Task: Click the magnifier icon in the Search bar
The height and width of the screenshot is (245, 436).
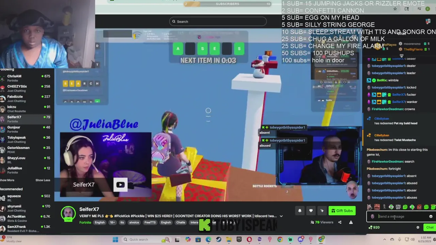Action: pyautogui.click(x=174, y=21)
